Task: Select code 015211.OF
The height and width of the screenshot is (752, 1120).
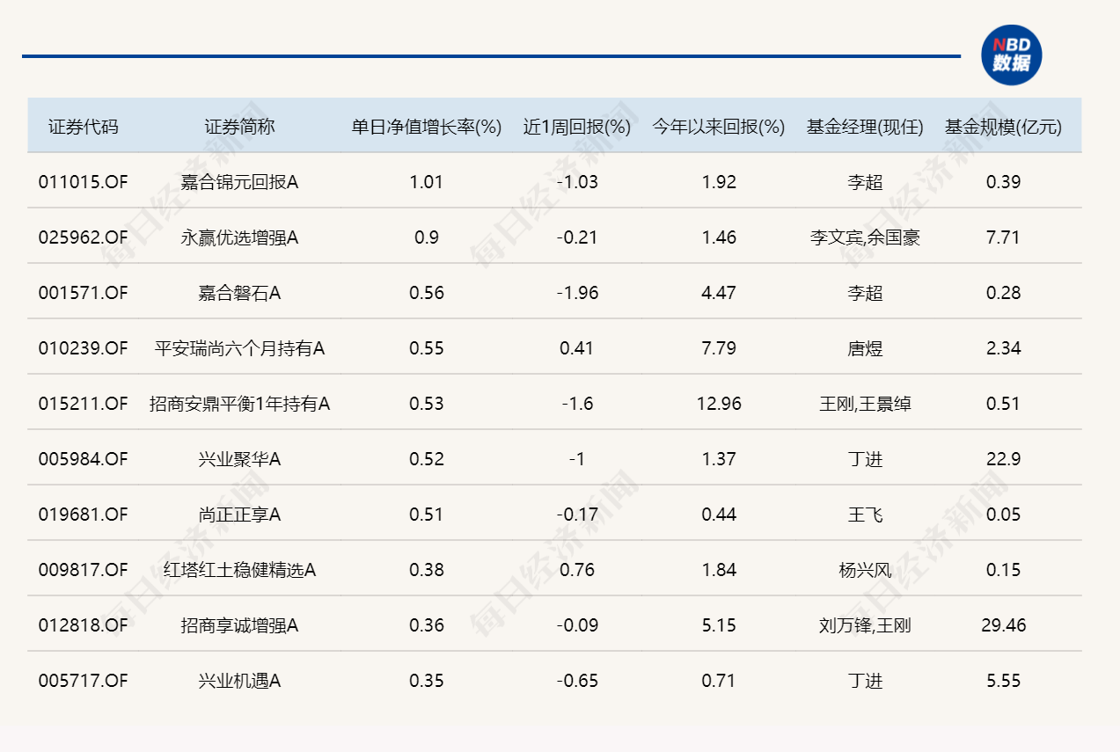Action: click(83, 404)
